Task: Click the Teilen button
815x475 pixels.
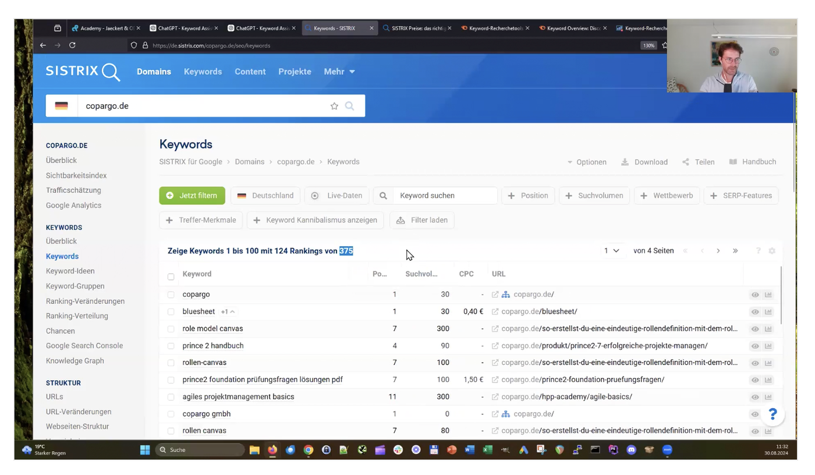Action: tap(698, 162)
